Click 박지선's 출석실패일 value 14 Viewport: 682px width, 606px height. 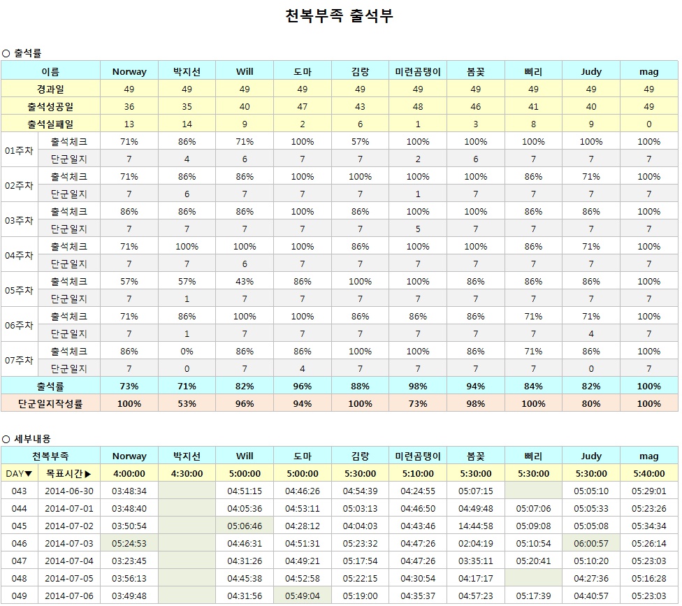(x=187, y=124)
